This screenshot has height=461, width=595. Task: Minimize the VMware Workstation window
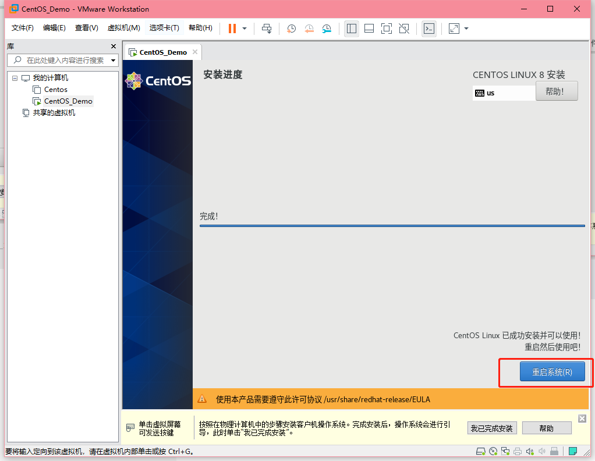tap(524, 9)
